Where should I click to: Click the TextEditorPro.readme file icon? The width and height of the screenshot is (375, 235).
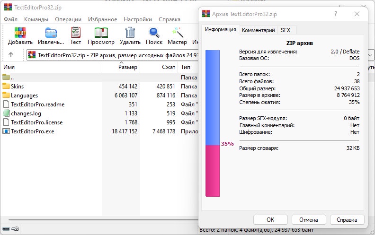[x=6, y=104]
